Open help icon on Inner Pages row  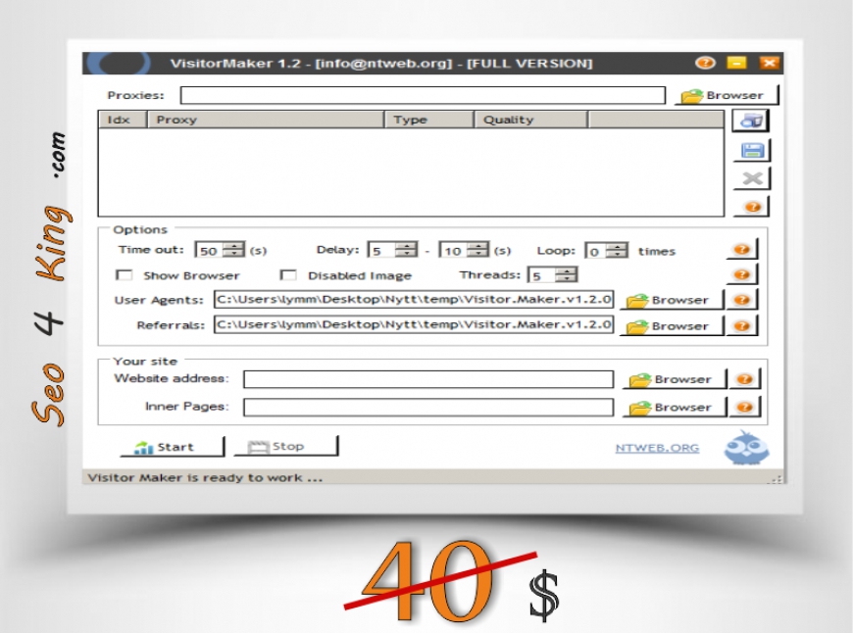coord(745,408)
